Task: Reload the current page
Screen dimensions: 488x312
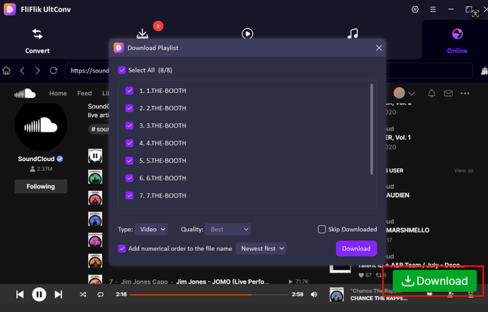Action: (x=53, y=71)
